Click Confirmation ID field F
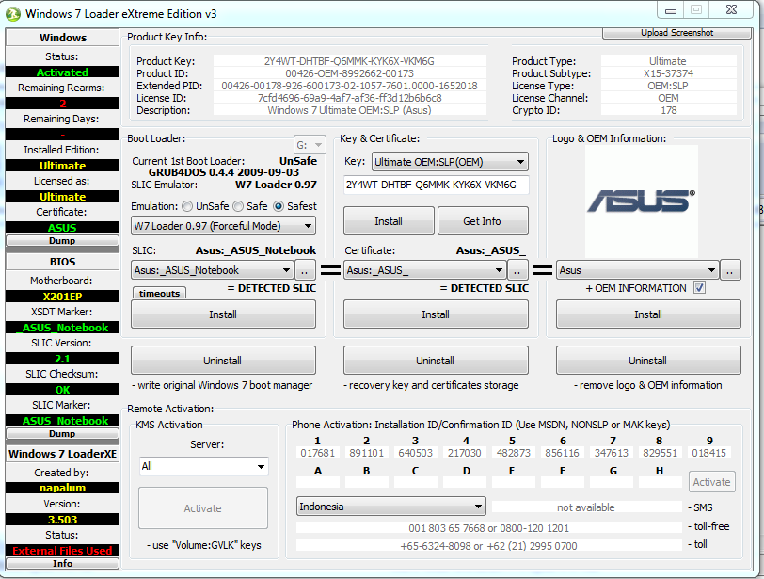This screenshot has height=579, width=764. [x=563, y=482]
